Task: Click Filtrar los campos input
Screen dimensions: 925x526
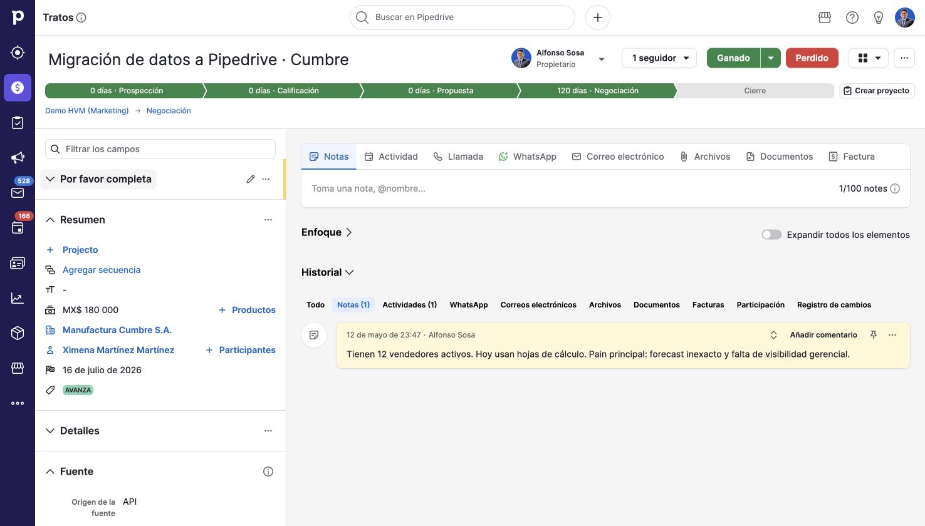Action: pyautogui.click(x=160, y=149)
